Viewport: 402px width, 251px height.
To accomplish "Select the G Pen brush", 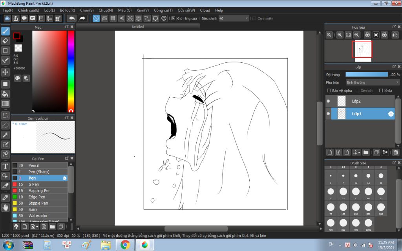I will [40, 184].
